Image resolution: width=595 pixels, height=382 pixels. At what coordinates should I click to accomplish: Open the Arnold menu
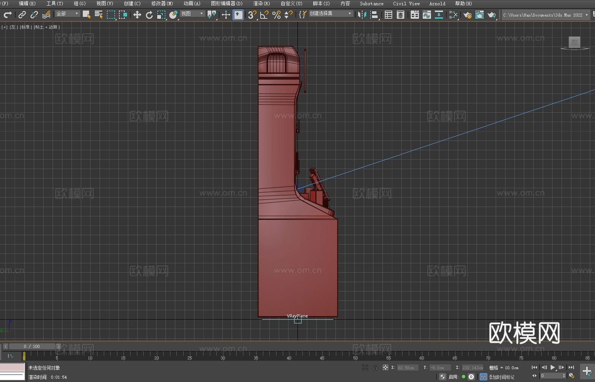click(x=437, y=3)
